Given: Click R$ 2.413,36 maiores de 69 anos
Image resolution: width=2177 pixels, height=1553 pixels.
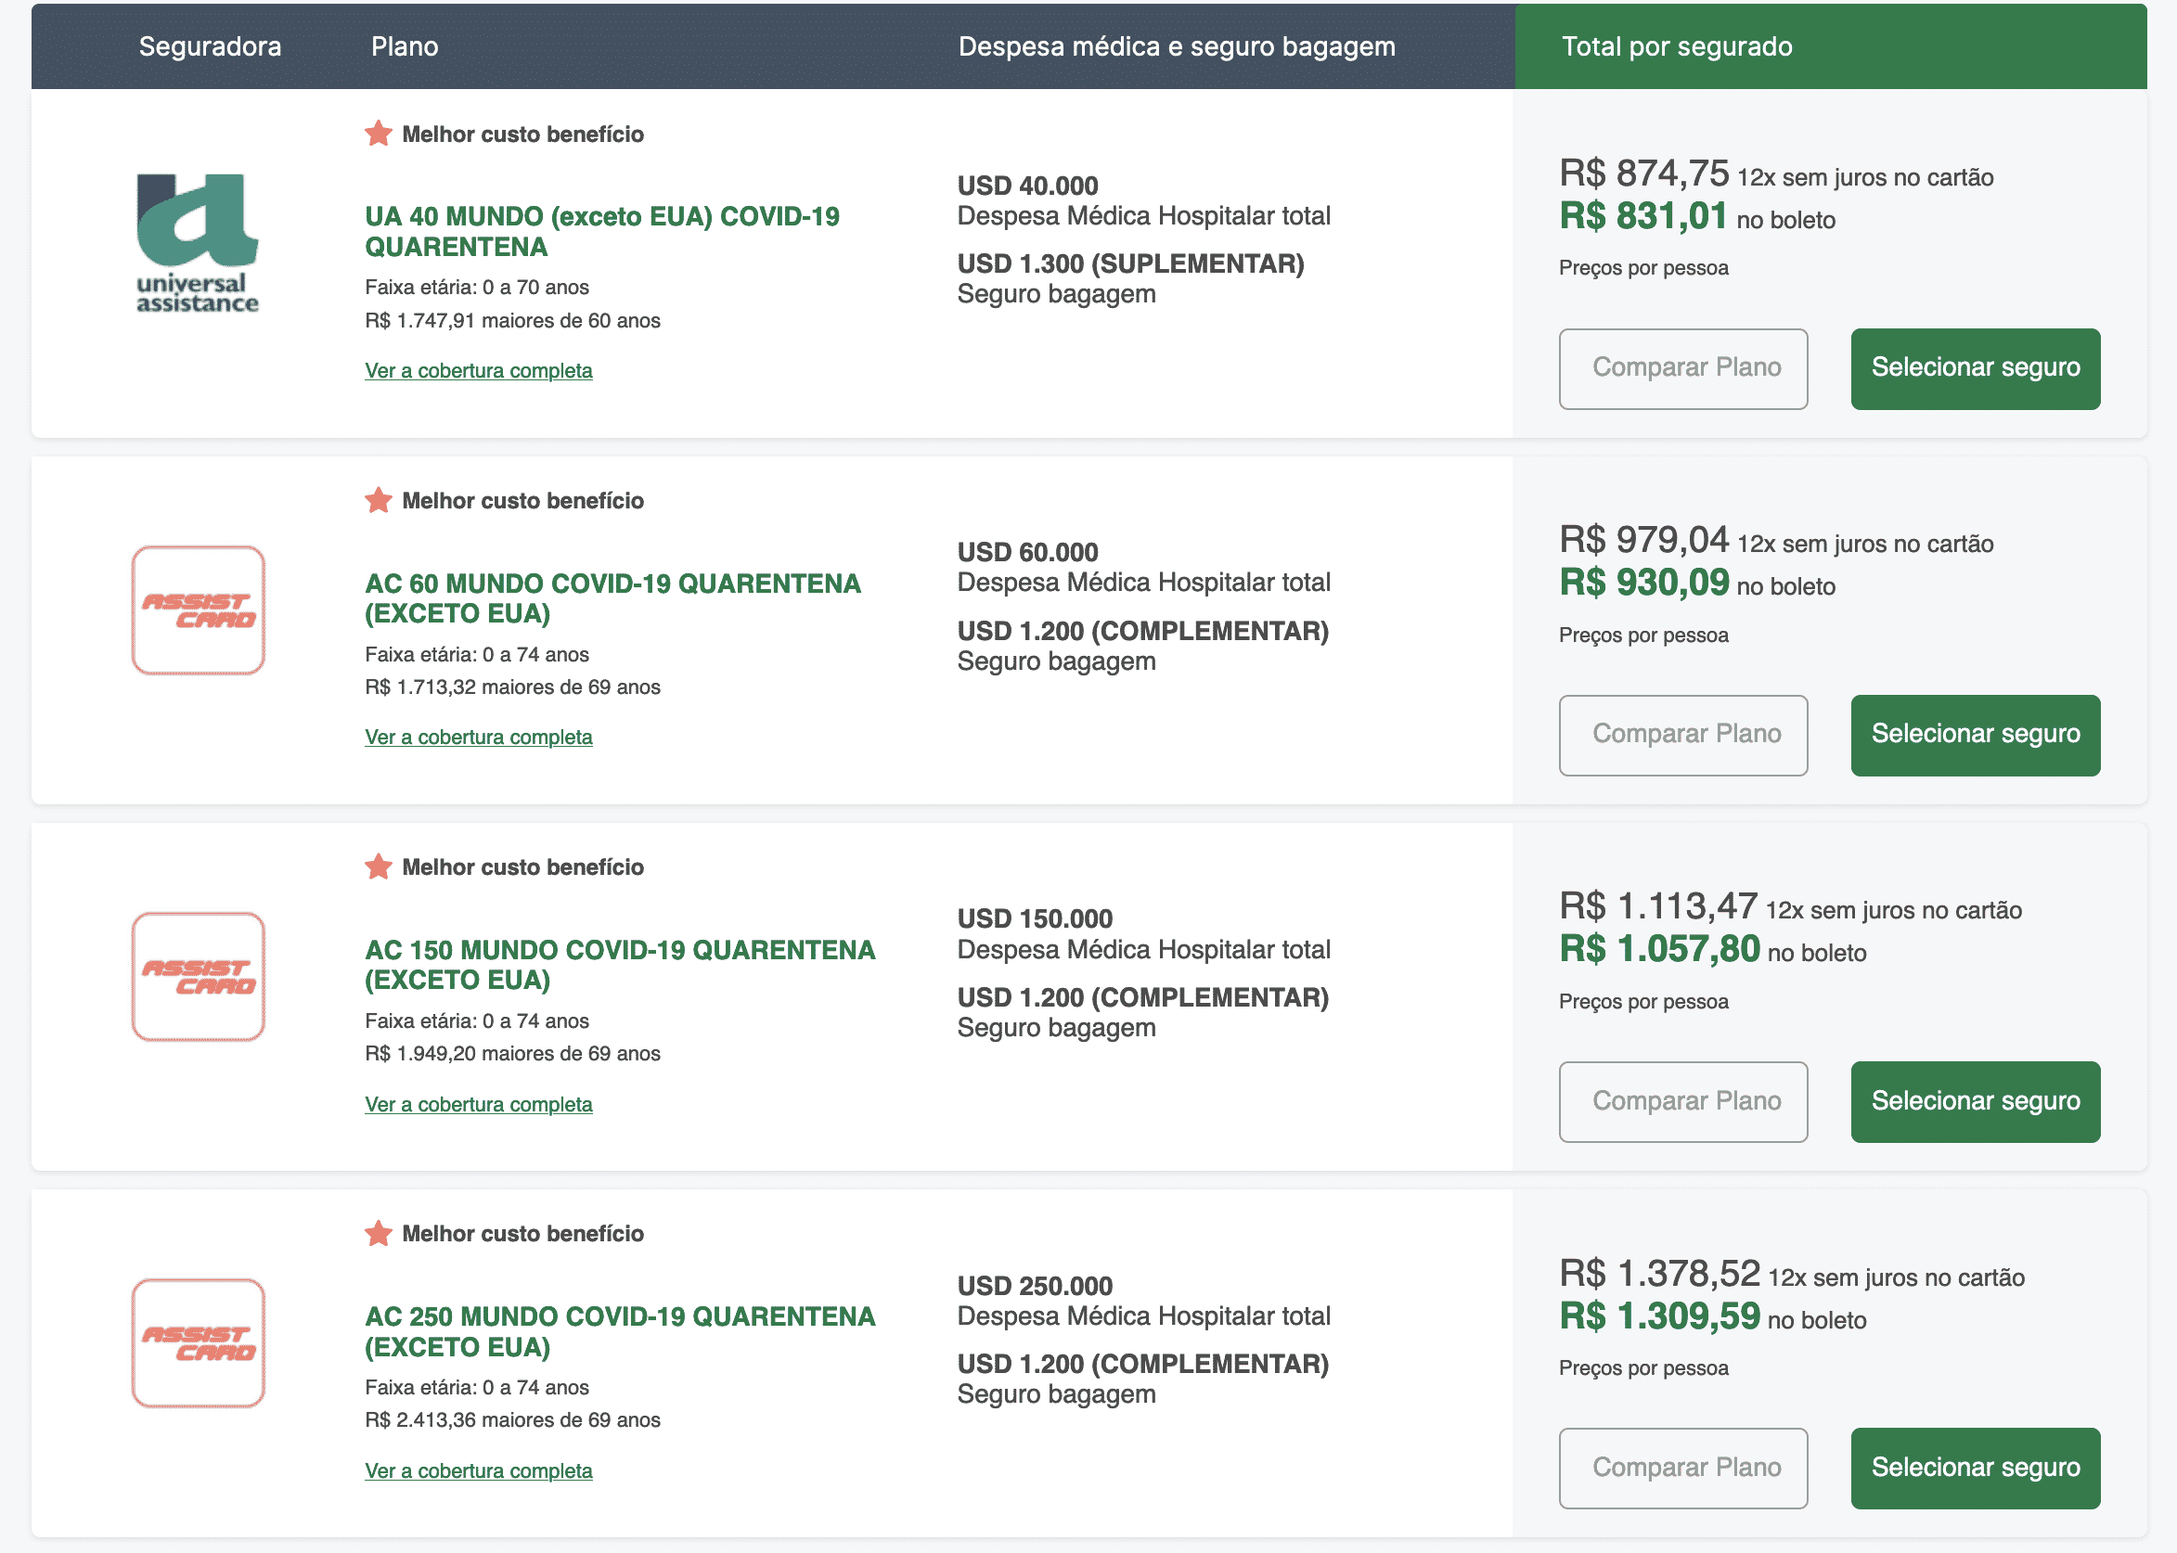Looking at the screenshot, I should [x=512, y=1419].
